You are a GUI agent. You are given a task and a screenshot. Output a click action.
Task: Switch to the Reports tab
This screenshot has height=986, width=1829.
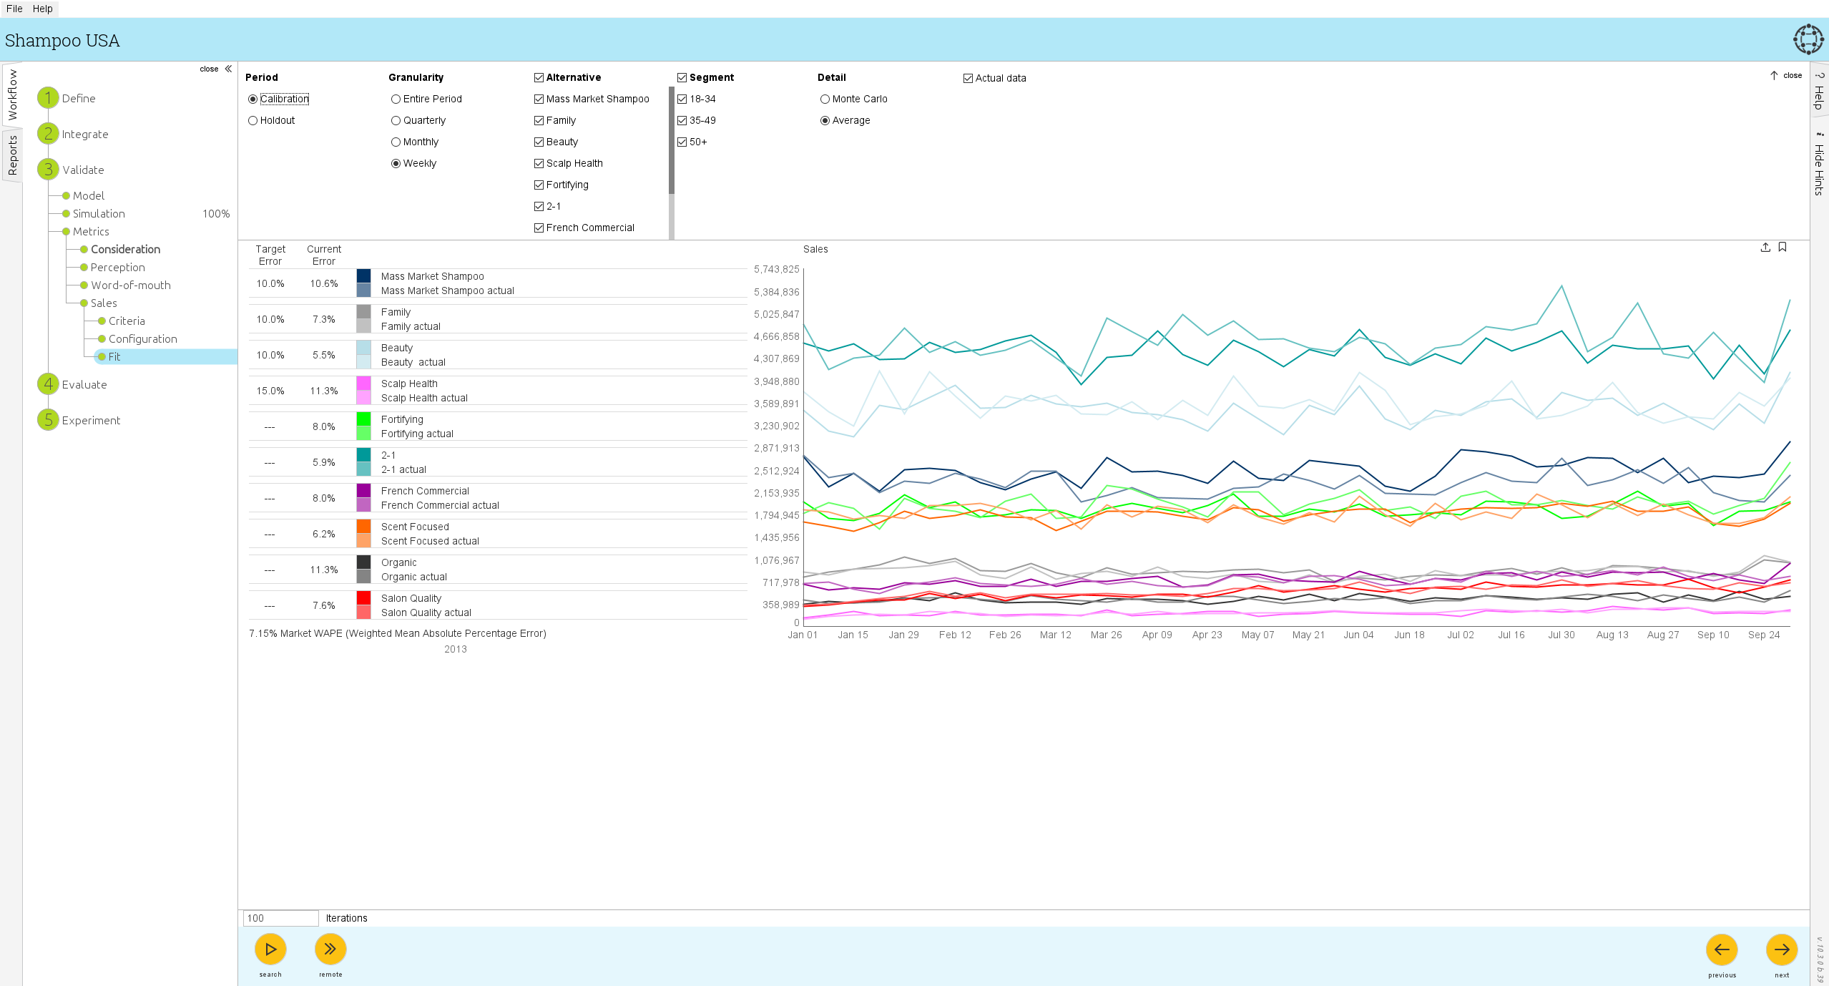(12, 156)
